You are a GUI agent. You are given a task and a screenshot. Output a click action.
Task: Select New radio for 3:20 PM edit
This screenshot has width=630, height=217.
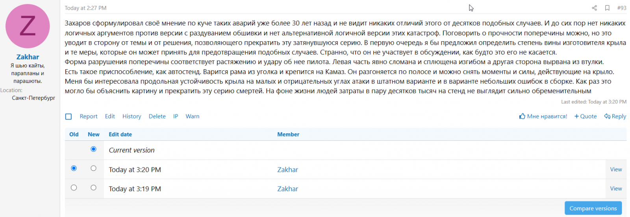point(93,168)
